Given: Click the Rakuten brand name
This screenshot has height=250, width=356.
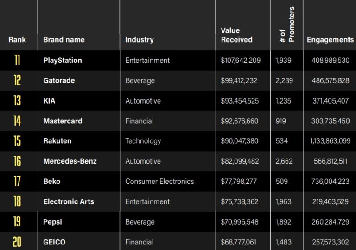Looking at the screenshot, I should (x=57, y=141).
